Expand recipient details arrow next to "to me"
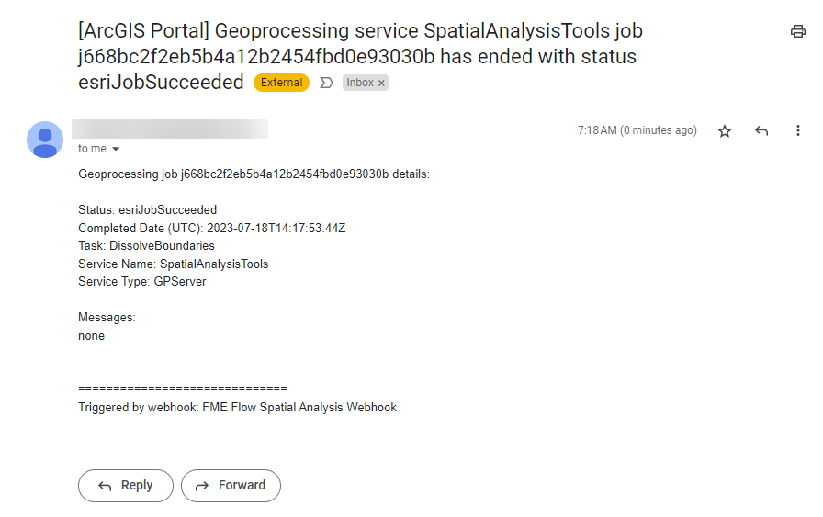 pyautogui.click(x=116, y=149)
